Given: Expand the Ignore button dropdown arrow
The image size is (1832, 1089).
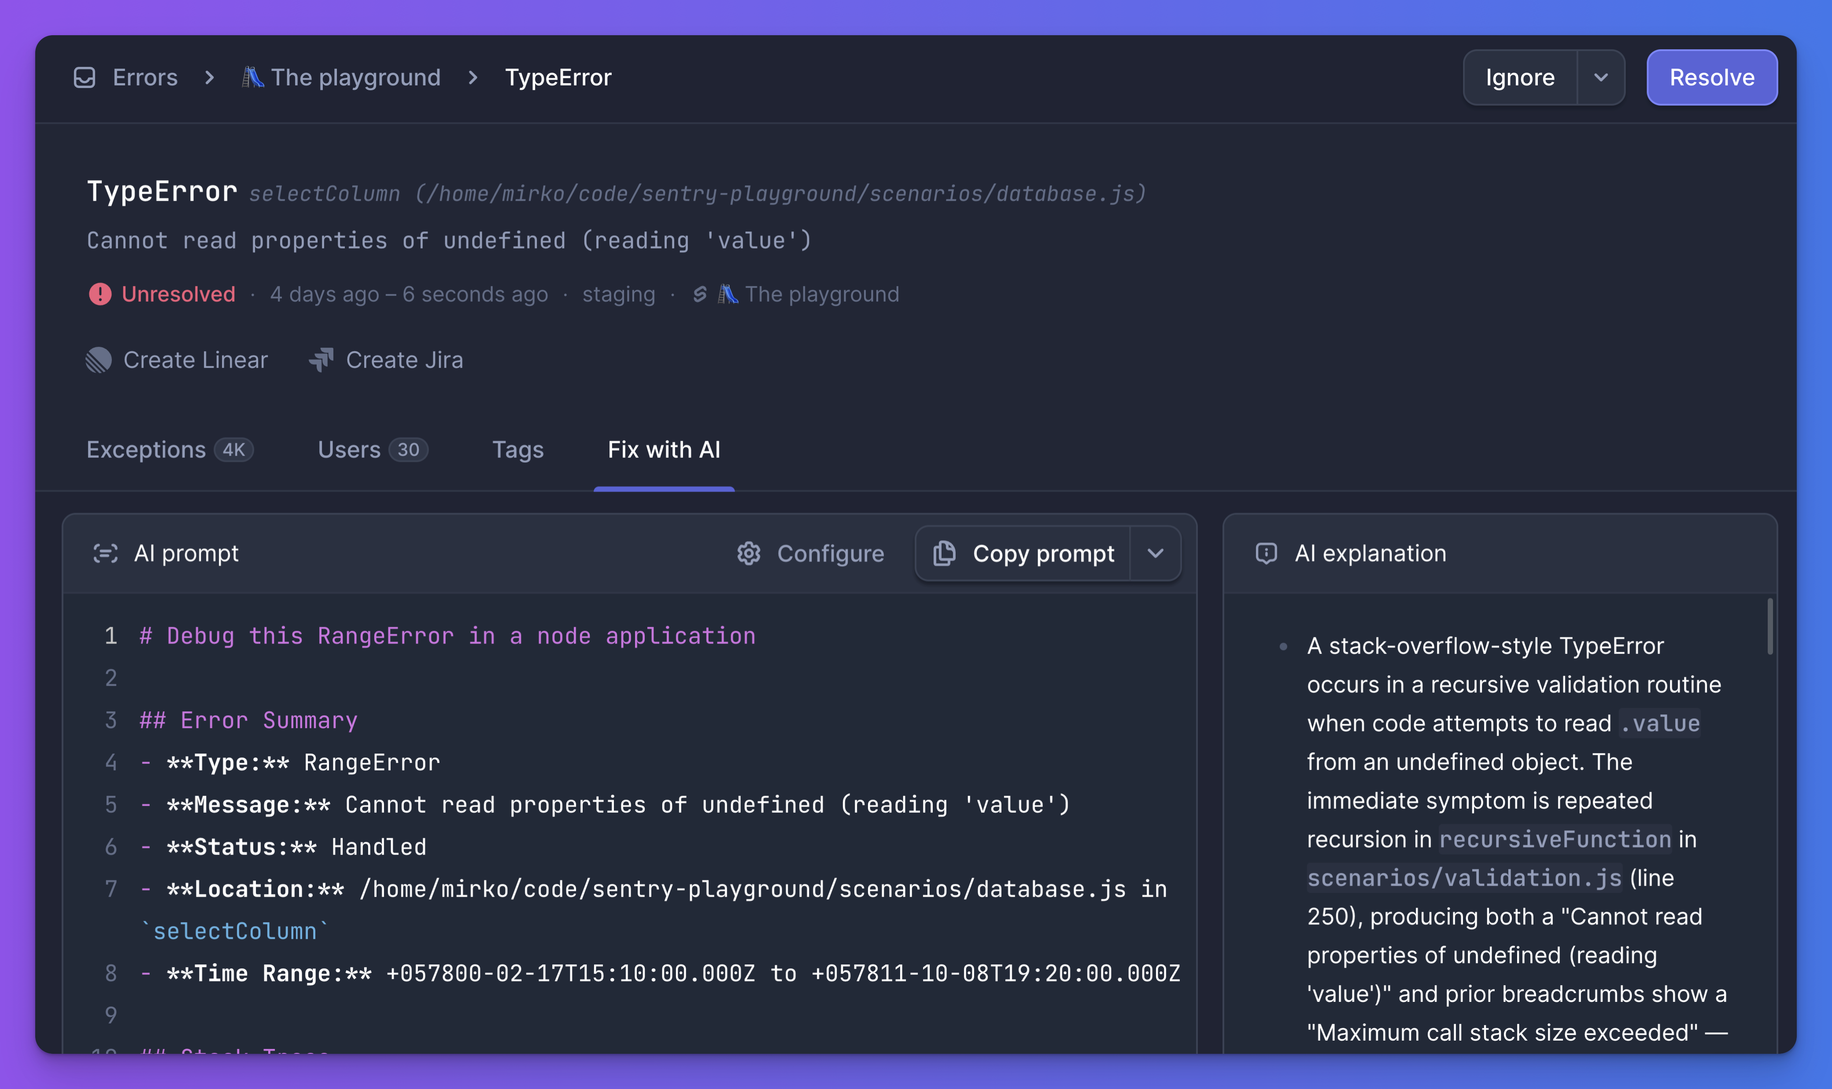Looking at the screenshot, I should click(x=1601, y=77).
